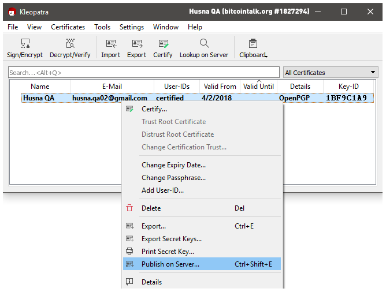Click the Publish on Server icon
Viewport: 386px width, 292px height.
coord(130,264)
